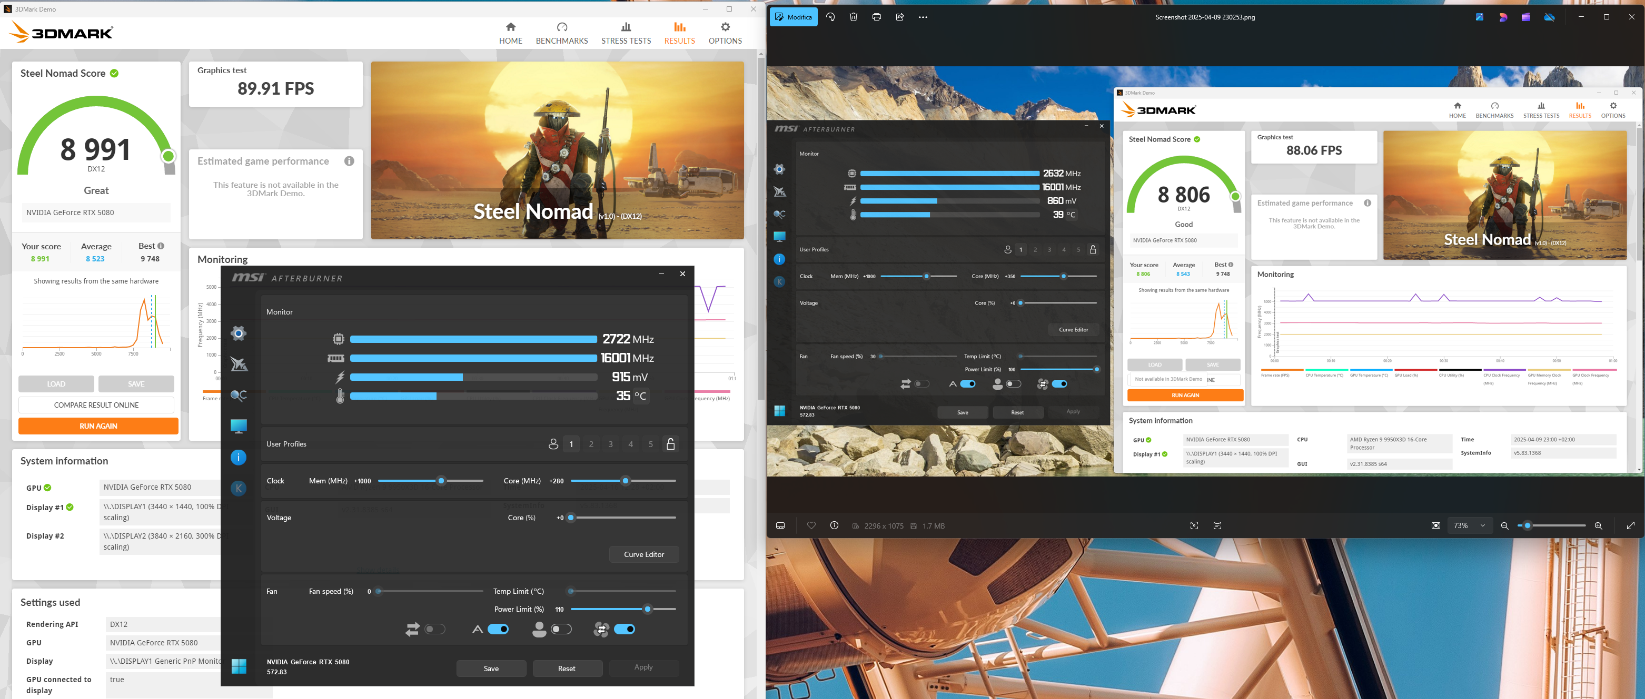The image size is (1645, 699).
Task: Click the Mem (MHz) clock slider handle
Action: [441, 481]
